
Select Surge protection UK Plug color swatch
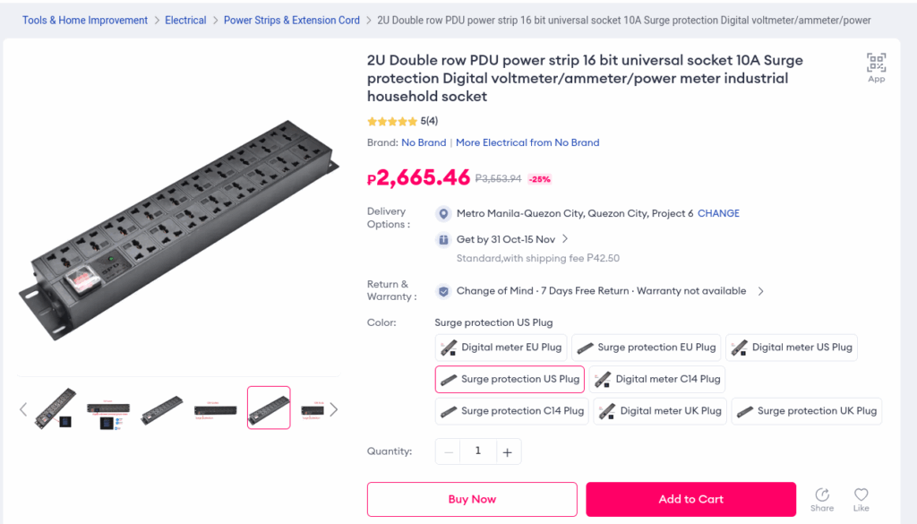coord(806,411)
